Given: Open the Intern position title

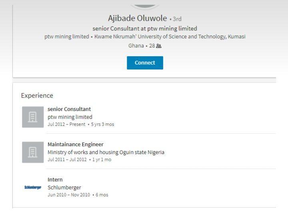Looking at the screenshot, I should (x=55, y=179).
